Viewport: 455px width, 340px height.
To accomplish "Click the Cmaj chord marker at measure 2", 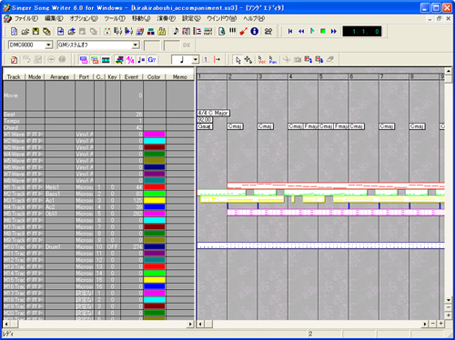I will click(235, 126).
